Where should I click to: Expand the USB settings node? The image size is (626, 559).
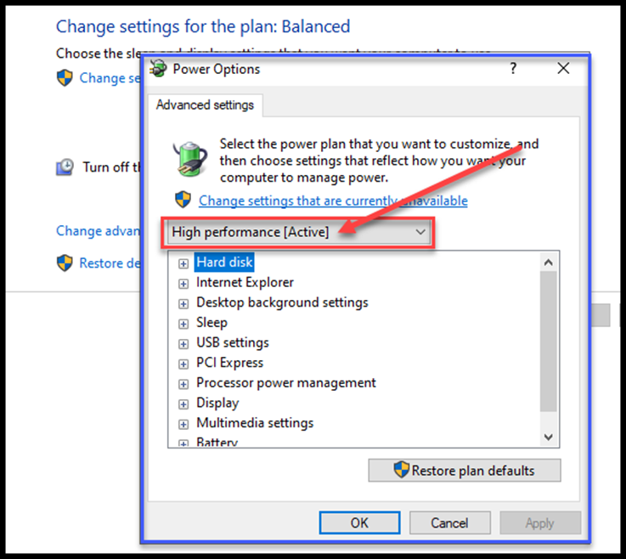(x=183, y=344)
